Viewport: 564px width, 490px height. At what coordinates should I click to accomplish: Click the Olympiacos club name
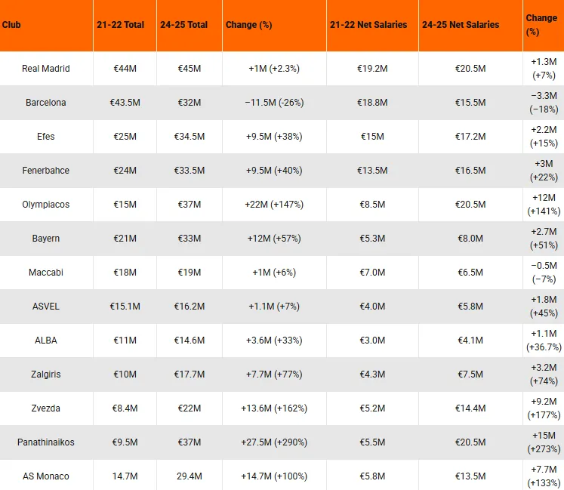pyautogui.click(x=46, y=205)
